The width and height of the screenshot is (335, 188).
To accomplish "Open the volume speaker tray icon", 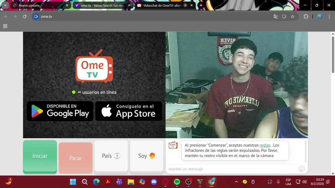I will pos(304,182).
